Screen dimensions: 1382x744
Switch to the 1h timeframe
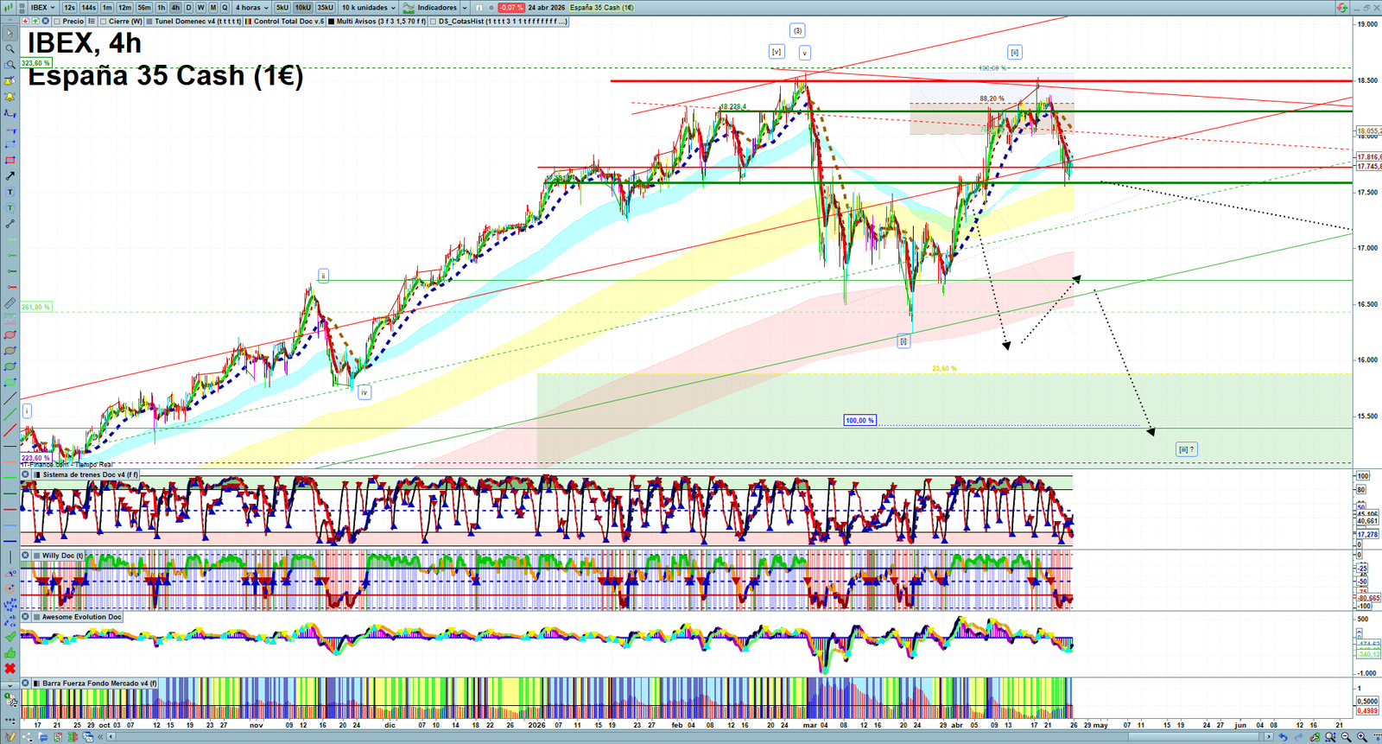point(161,8)
